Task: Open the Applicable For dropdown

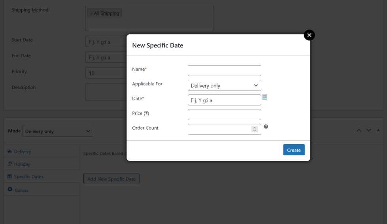Action: point(224,85)
